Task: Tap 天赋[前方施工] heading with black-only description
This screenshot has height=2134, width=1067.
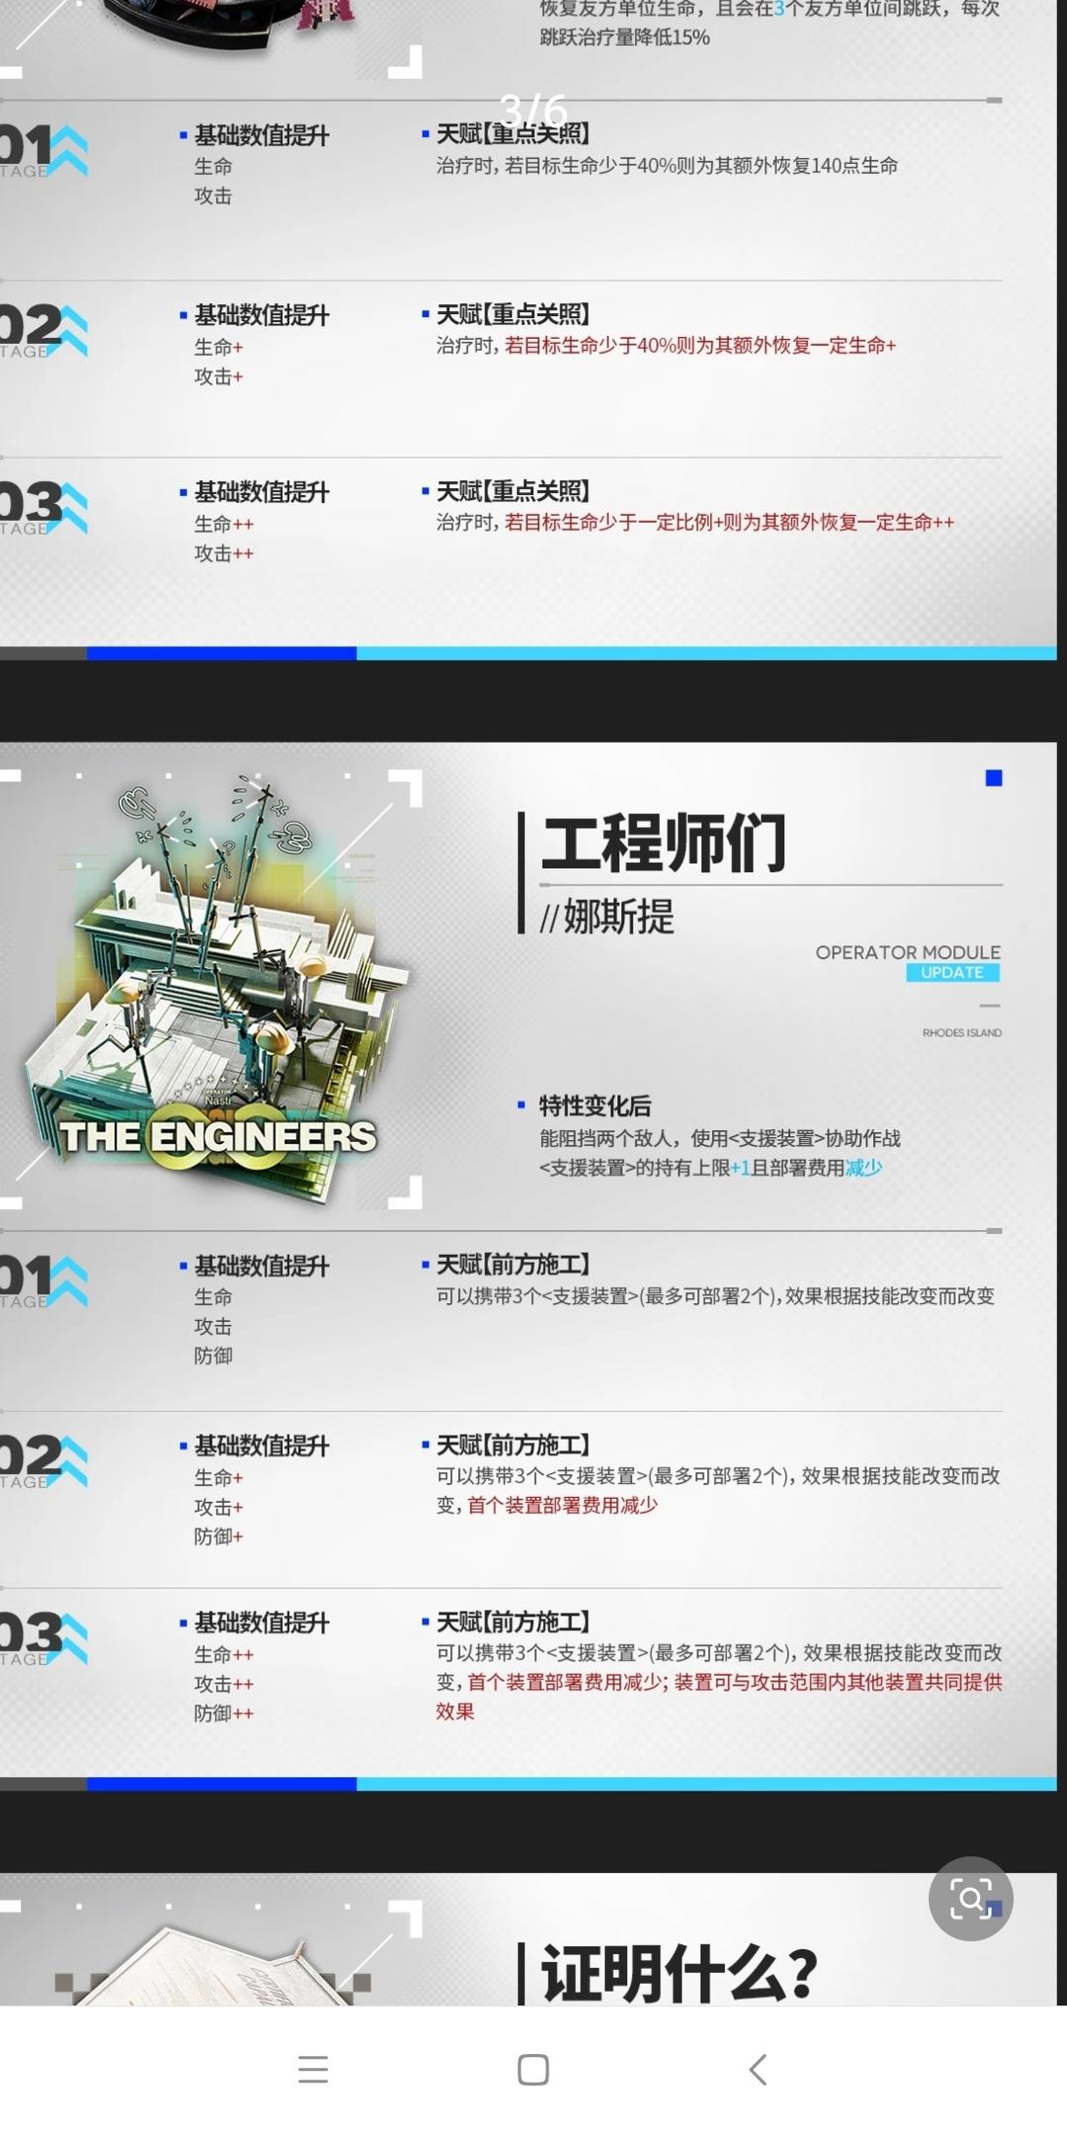Action: 513,1265
